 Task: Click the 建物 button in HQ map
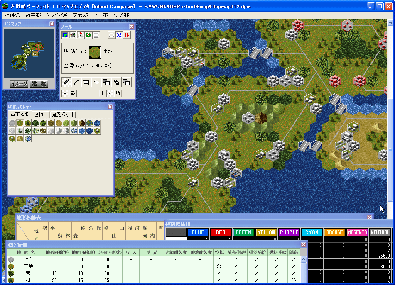coord(39,83)
